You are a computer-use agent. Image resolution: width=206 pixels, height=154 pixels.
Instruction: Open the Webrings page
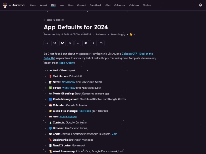point(134,5)
